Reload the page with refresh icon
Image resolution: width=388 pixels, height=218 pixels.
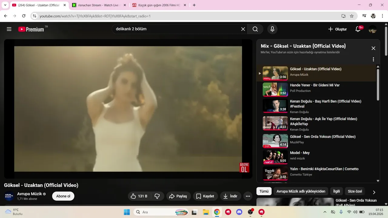[x=24, y=16]
